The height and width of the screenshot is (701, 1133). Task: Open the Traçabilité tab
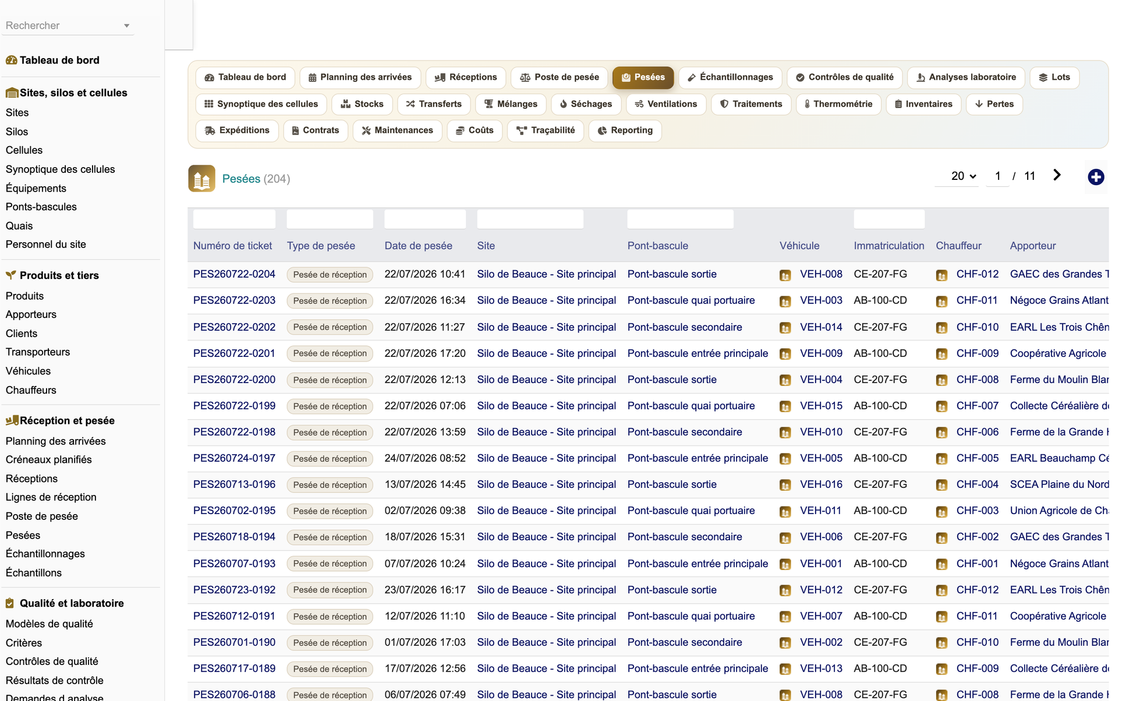546,130
